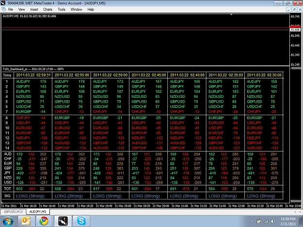
Task: Click the 81.745 price scale label
Action: pos(295,16)
